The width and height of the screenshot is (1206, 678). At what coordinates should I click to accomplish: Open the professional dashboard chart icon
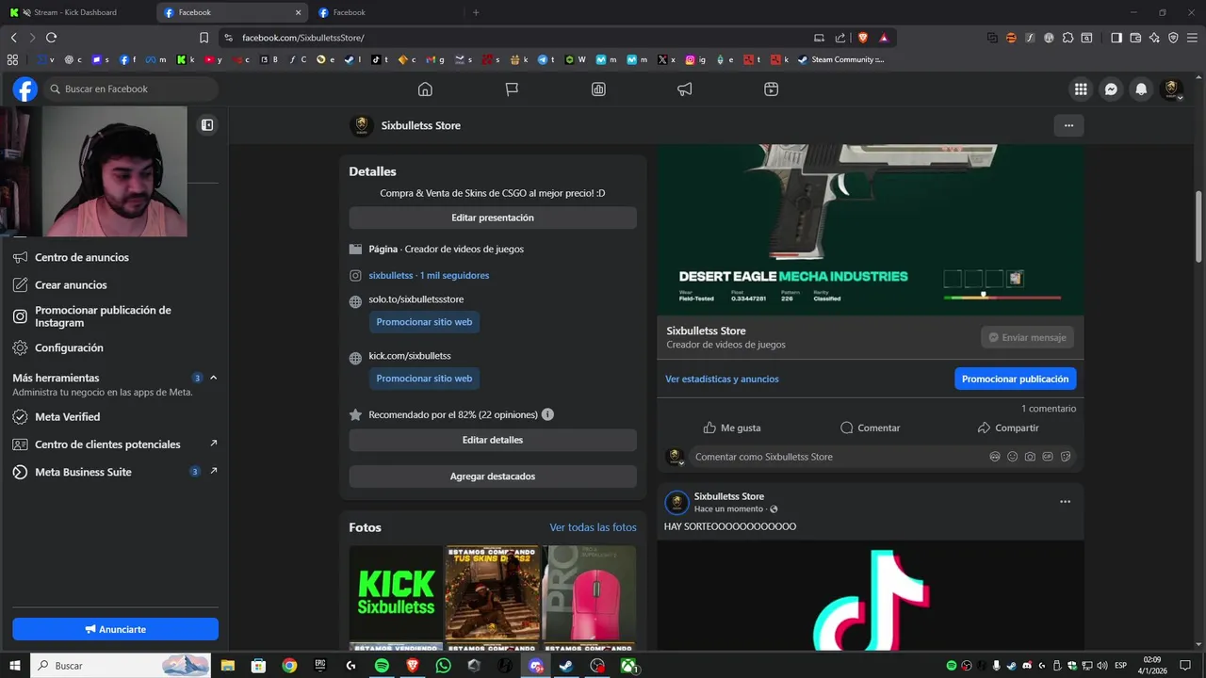pyautogui.click(x=598, y=89)
